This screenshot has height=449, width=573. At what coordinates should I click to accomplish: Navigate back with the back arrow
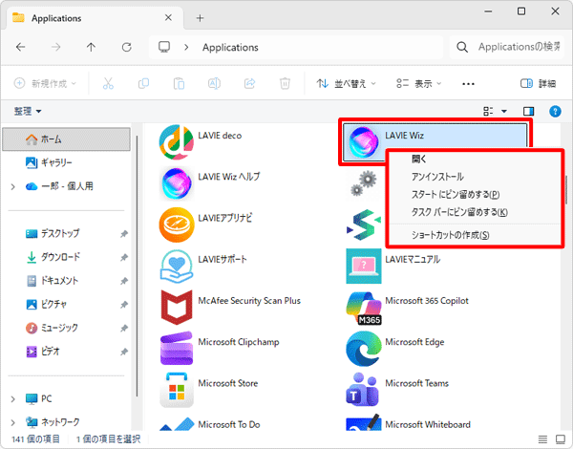coord(20,47)
